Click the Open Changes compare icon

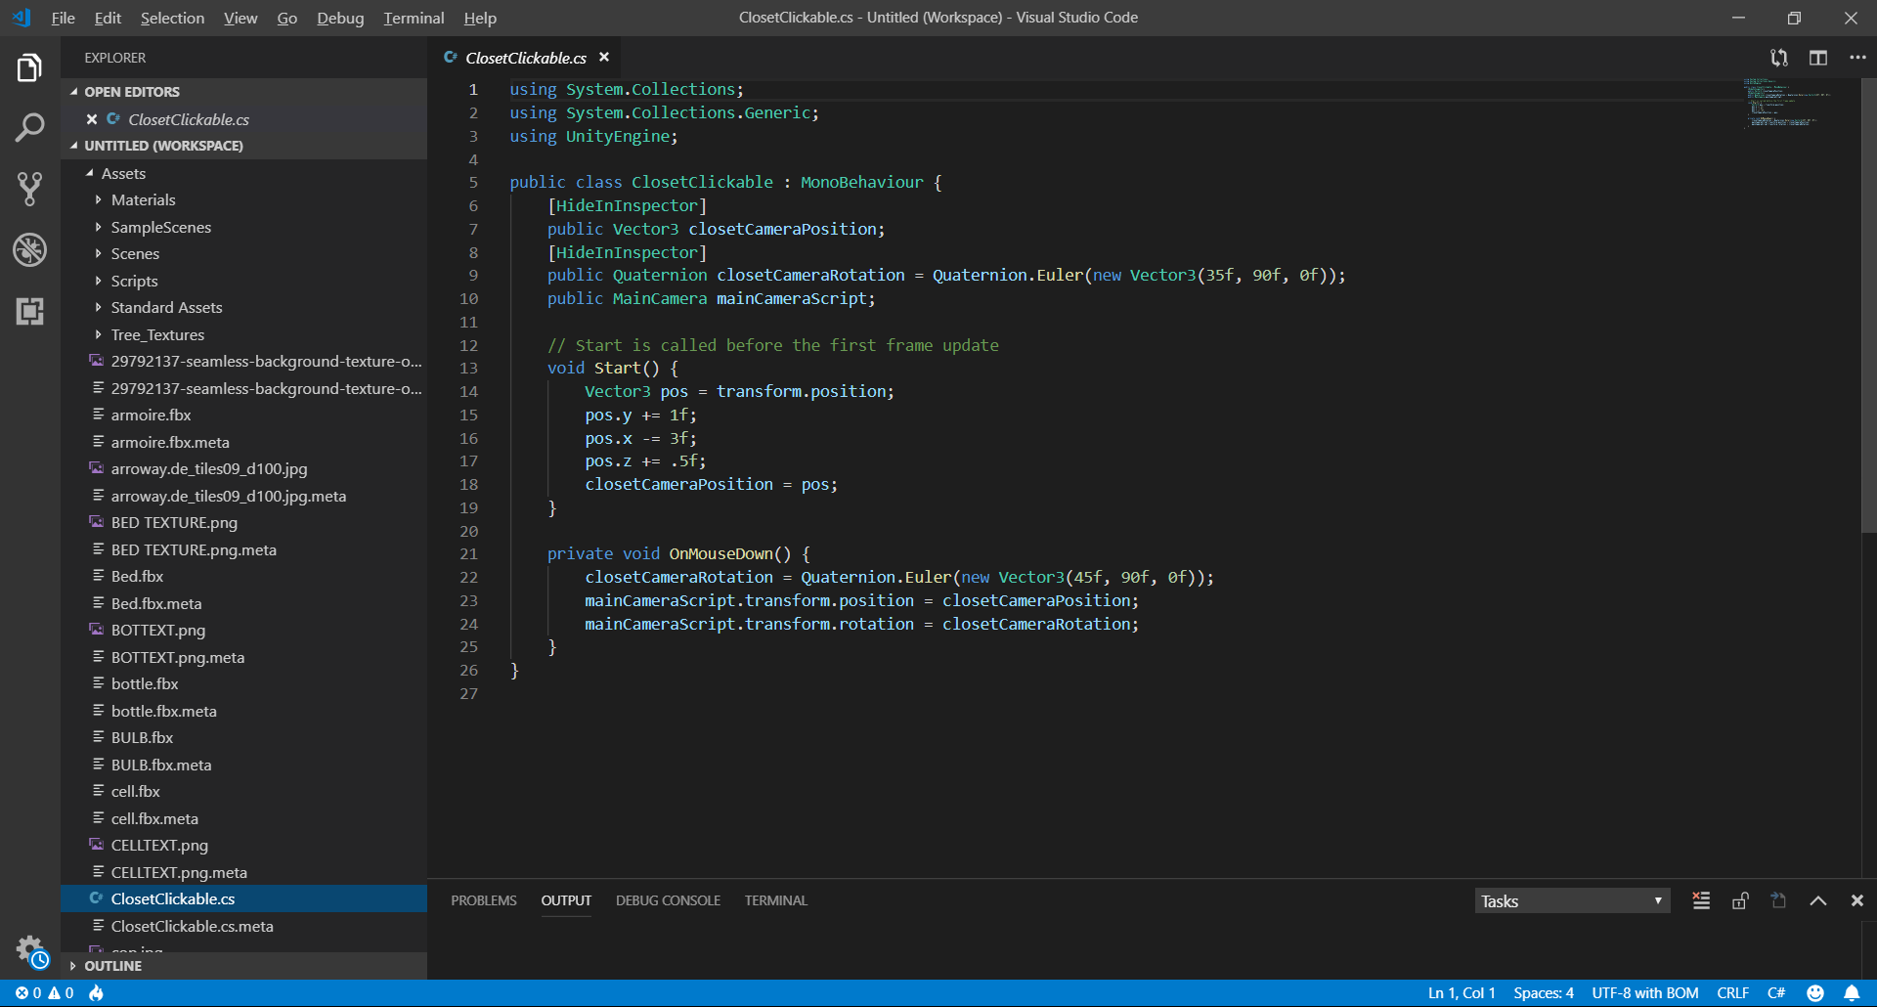pyautogui.click(x=1778, y=58)
